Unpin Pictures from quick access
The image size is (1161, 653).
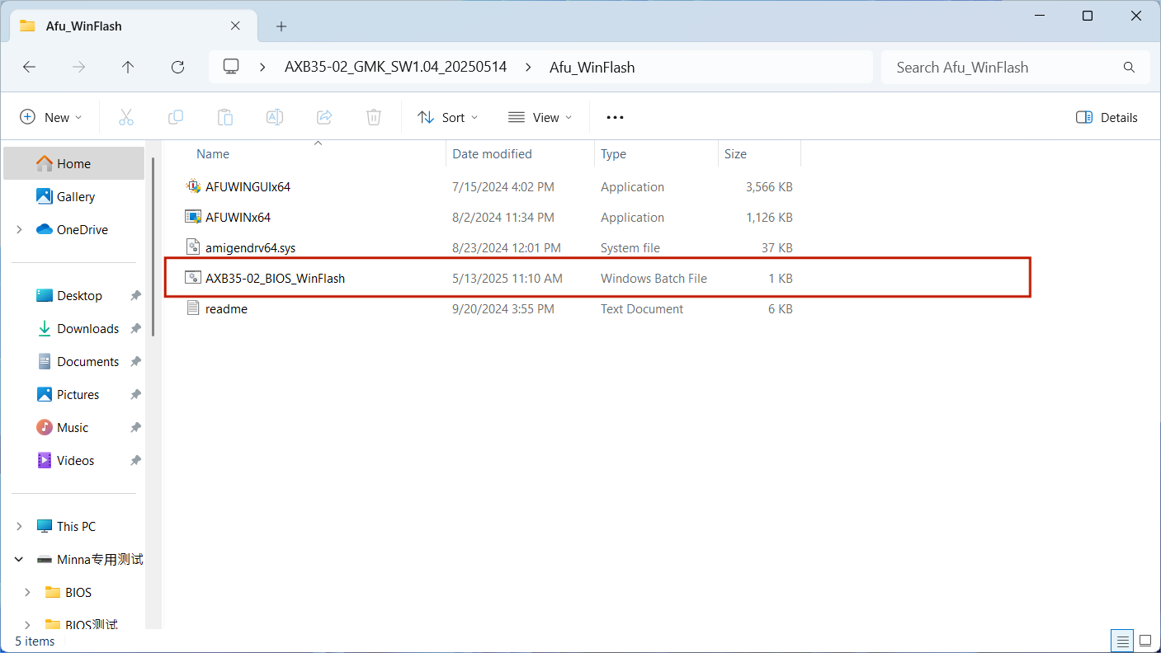coord(135,395)
